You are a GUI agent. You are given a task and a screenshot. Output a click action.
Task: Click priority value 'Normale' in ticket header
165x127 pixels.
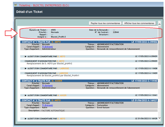[x=55, y=32]
